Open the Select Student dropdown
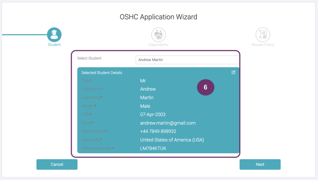This screenshot has height=180, width=318. pos(187,60)
